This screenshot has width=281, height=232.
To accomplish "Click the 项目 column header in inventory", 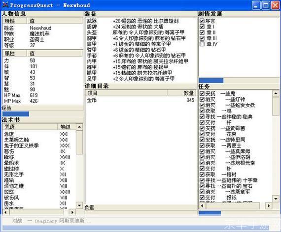I will pos(126,93).
